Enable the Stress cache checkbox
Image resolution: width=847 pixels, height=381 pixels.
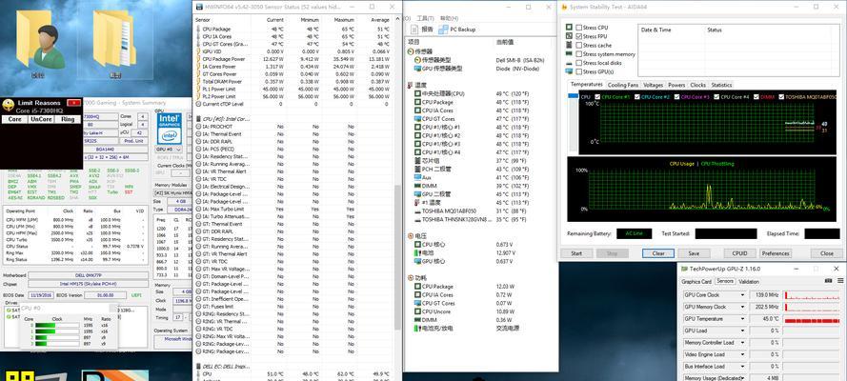579,46
